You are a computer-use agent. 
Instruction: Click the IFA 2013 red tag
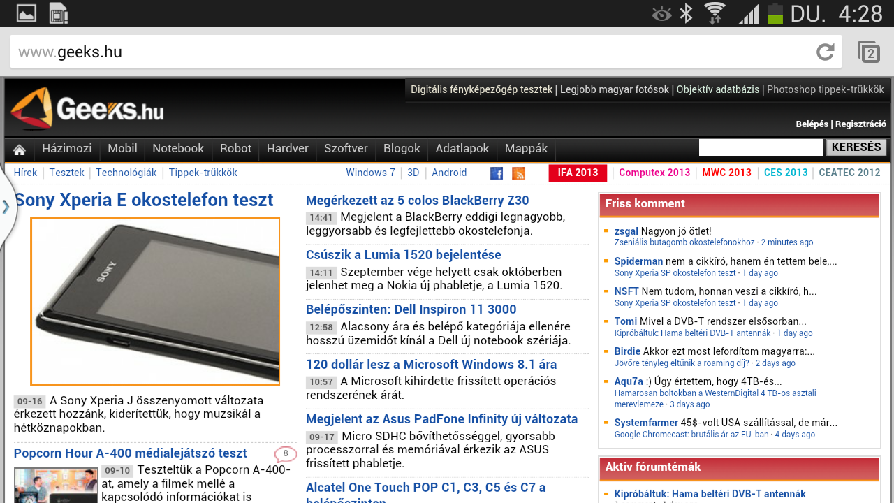tap(577, 173)
